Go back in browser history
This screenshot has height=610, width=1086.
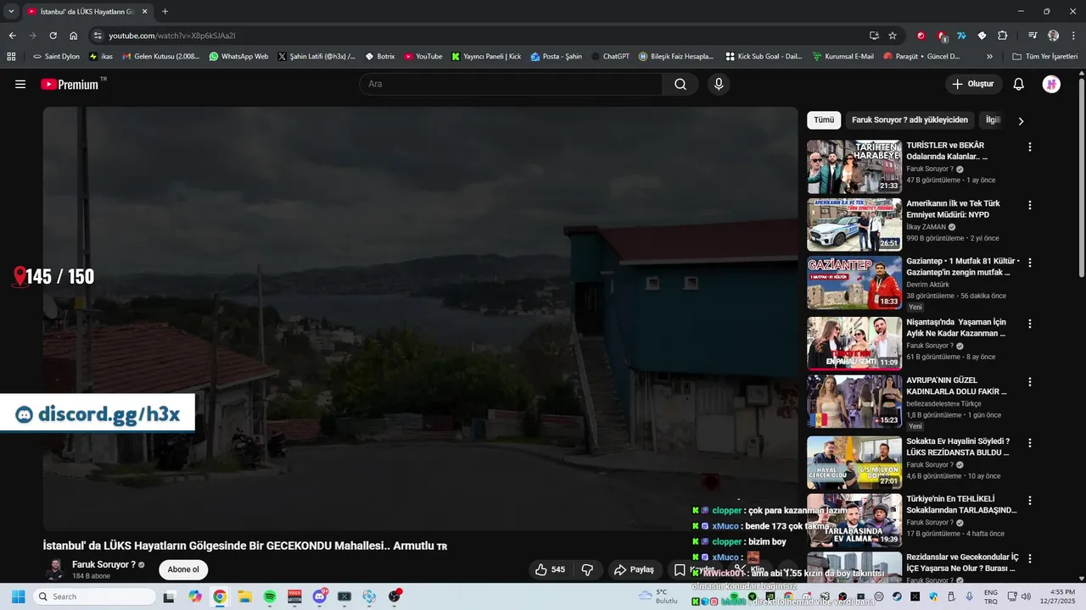[x=12, y=36]
